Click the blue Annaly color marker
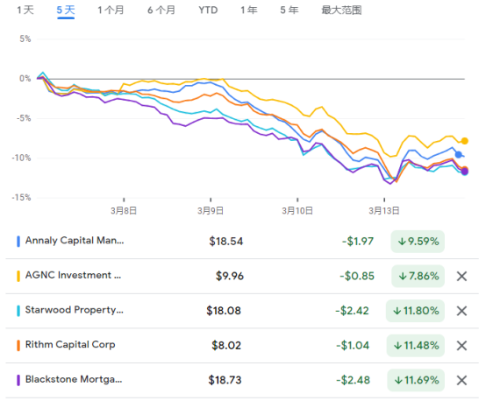The image size is (486, 401). (18, 242)
